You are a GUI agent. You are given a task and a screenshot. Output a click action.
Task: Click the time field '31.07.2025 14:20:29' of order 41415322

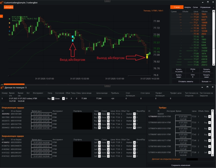tap(41, 153)
